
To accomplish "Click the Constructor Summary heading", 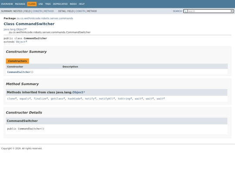I will 26,52.
